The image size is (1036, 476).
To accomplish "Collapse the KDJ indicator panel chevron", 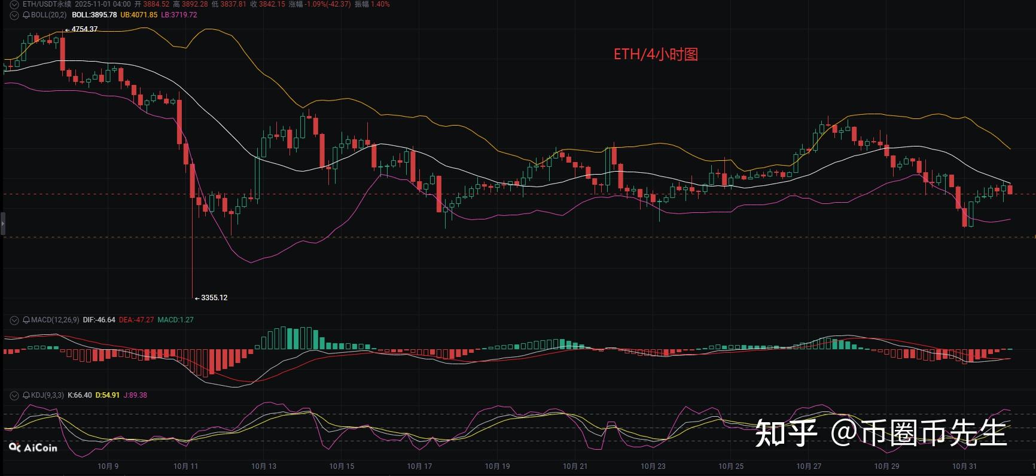I will pos(14,395).
